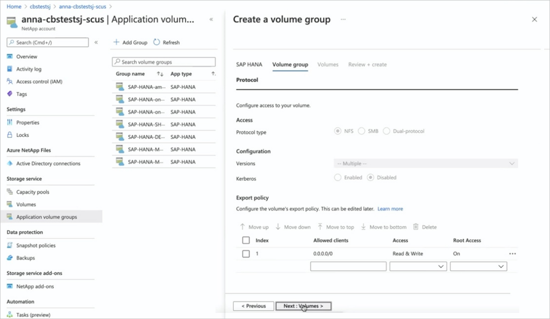Select the NFS protocol radio button

point(338,131)
